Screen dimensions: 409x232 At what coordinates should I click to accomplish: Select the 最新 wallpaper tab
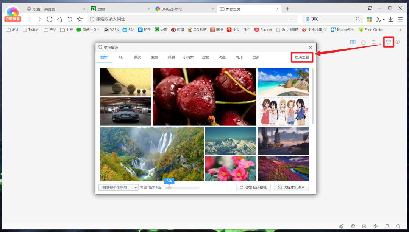point(104,57)
